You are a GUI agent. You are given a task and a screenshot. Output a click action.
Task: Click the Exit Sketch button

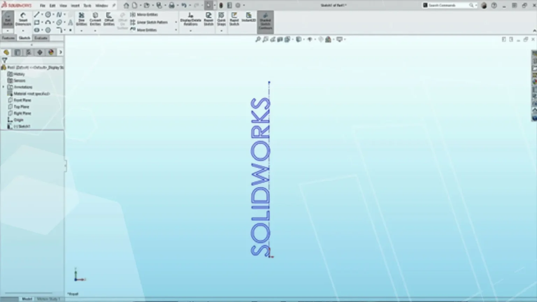(8, 19)
